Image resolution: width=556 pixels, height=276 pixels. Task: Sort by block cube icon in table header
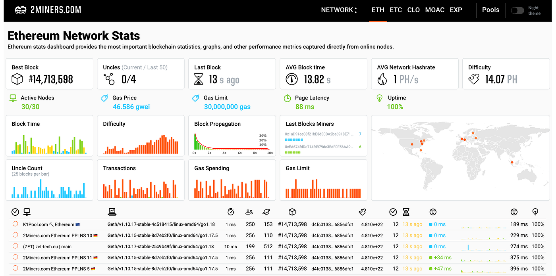coord(292,212)
